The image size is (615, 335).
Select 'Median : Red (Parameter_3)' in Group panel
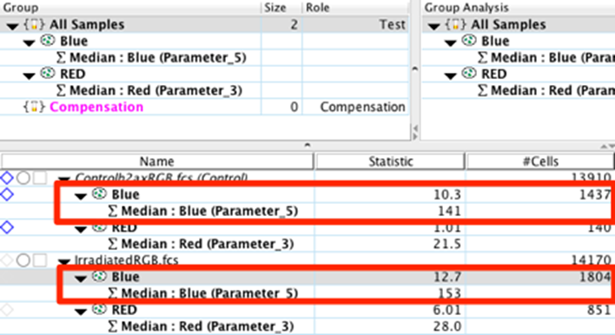click(155, 90)
